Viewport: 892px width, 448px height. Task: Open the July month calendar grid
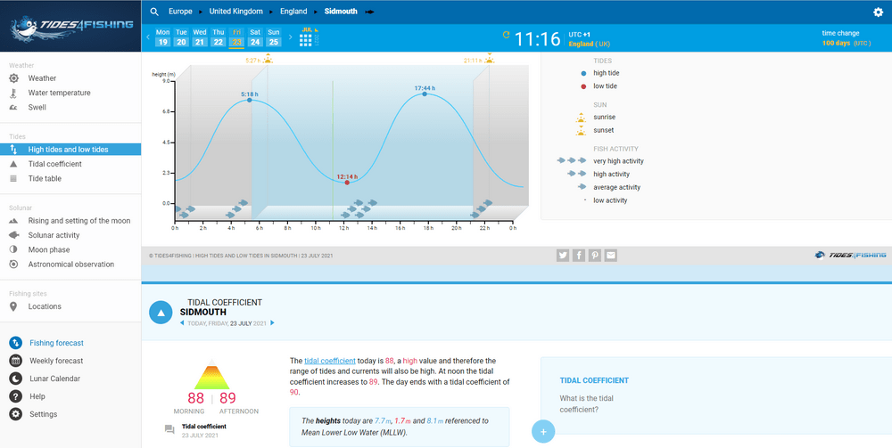click(x=306, y=38)
